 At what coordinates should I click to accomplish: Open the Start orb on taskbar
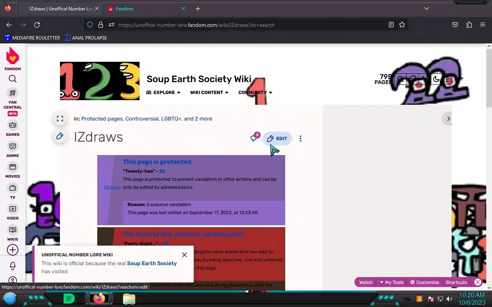pos(10,299)
